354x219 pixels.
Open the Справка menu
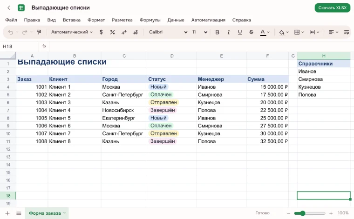[242, 20]
